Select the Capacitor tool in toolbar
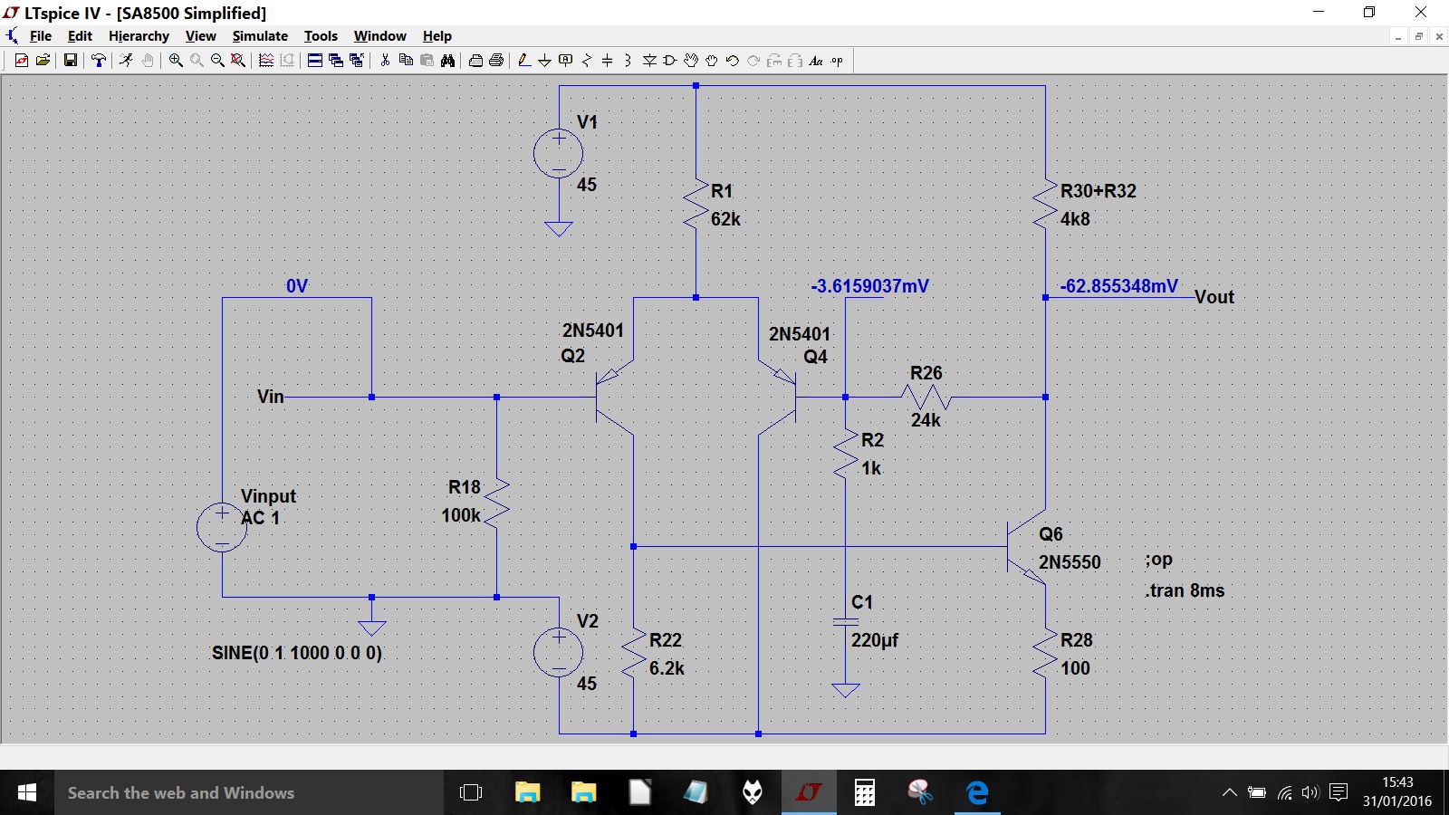 [x=607, y=61]
